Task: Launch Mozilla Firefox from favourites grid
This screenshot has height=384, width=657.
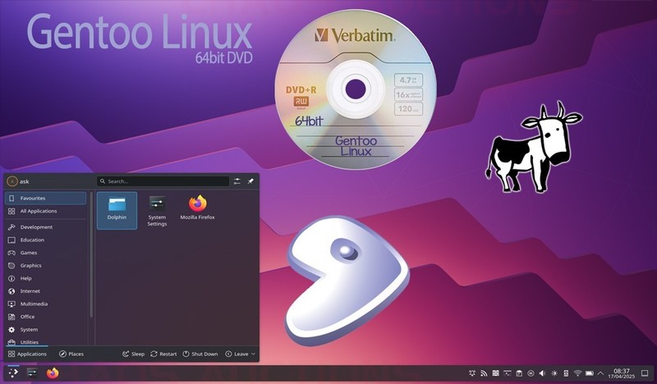Action: 197,208
